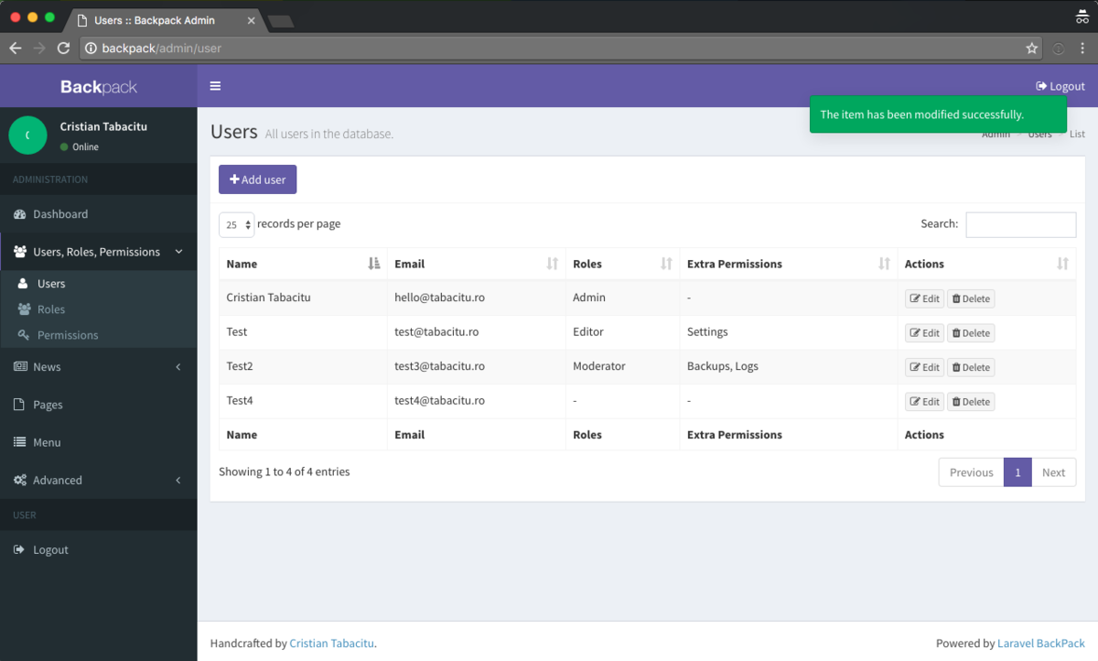1098x661 pixels.
Task: Click the Menu list icon in the sidebar
Action: pyautogui.click(x=20, y=441)
